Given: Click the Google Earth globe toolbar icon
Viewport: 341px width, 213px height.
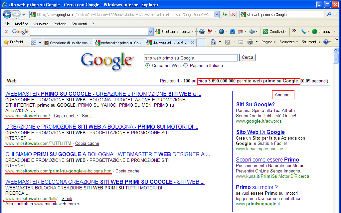Looking at the screenshot, I should tap(202, 32).
